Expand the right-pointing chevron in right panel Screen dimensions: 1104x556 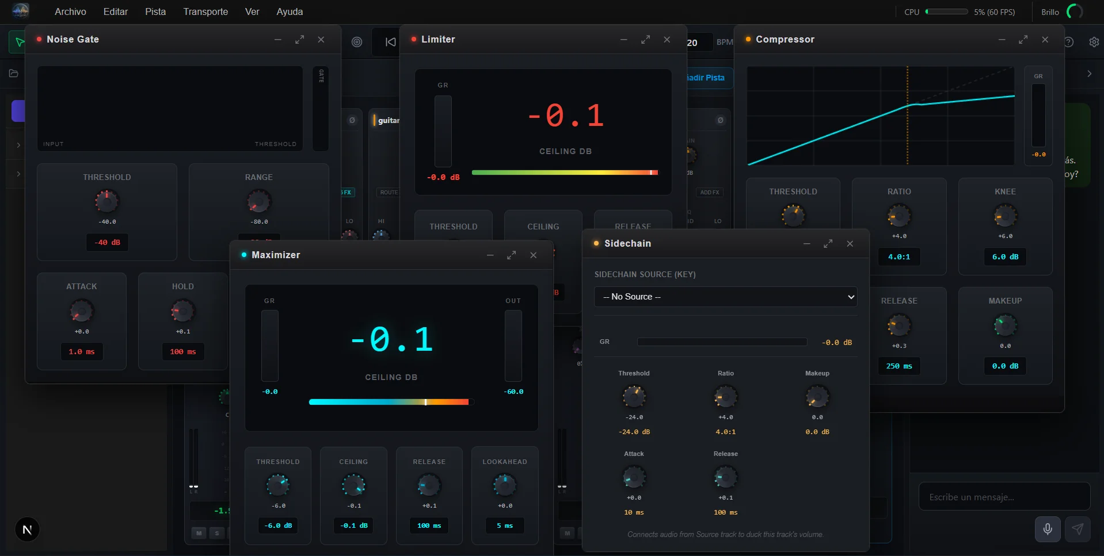pos(1089,74)
